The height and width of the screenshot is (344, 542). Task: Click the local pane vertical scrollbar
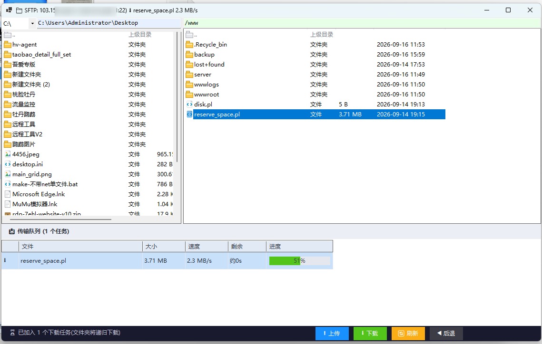point(177,97)
